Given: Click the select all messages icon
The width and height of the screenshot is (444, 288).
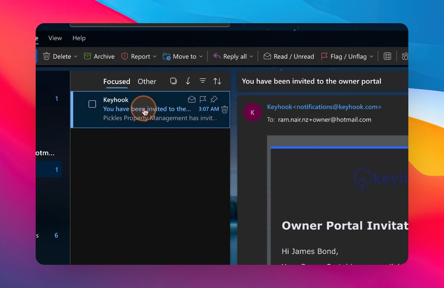Looking at the screenshot, I should [x=173, y=81].
